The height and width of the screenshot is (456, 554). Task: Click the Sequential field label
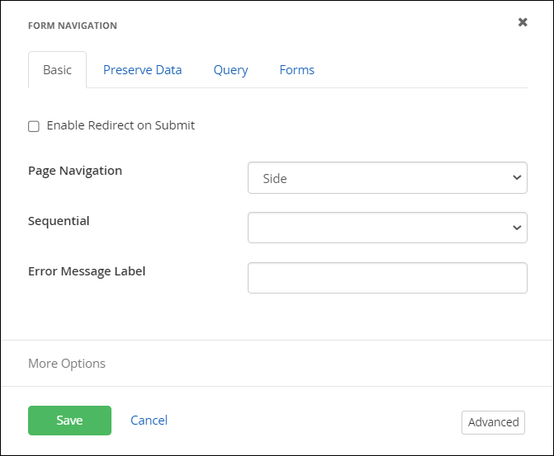pos(59,221)
